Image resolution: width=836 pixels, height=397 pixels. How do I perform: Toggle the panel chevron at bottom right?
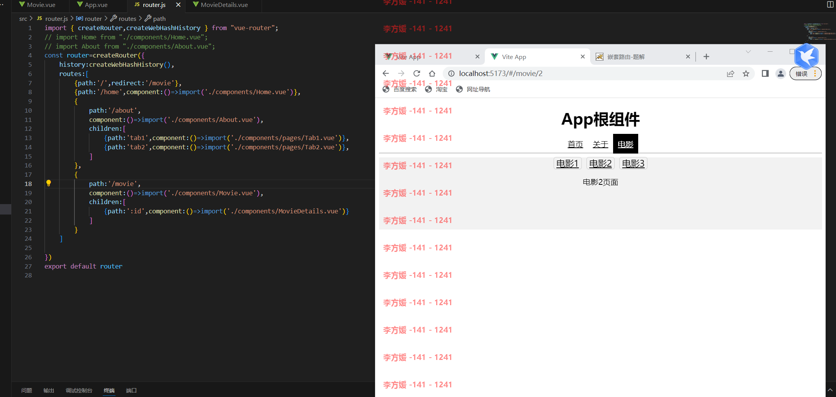point(830,390)
